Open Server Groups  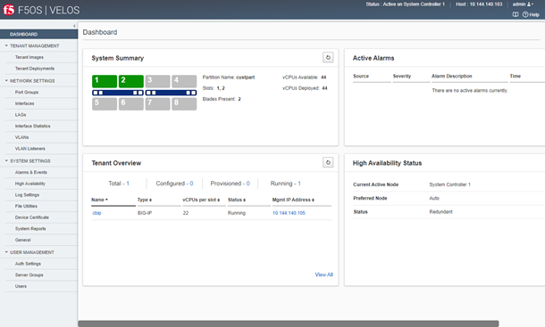click(x=29, y=275)
